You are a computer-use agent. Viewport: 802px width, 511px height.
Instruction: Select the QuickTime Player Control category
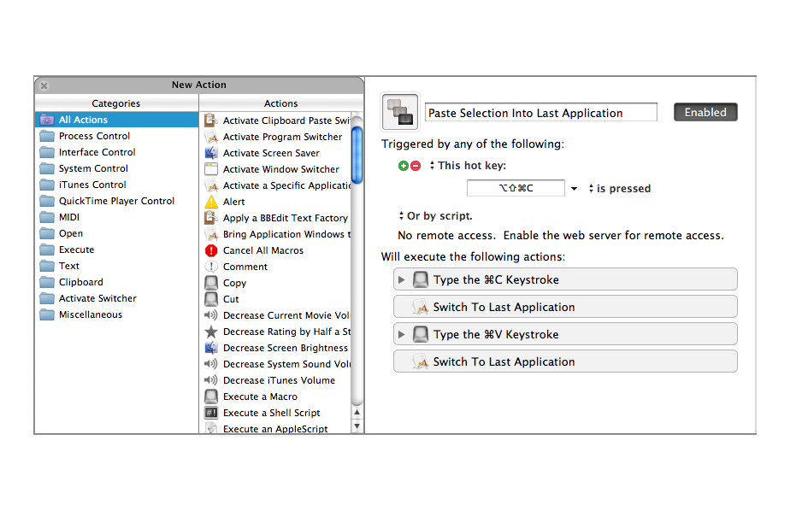[116, 201]
